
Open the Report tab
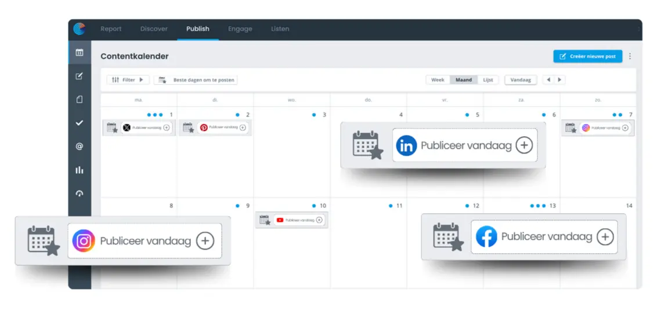tap(111, 29)
